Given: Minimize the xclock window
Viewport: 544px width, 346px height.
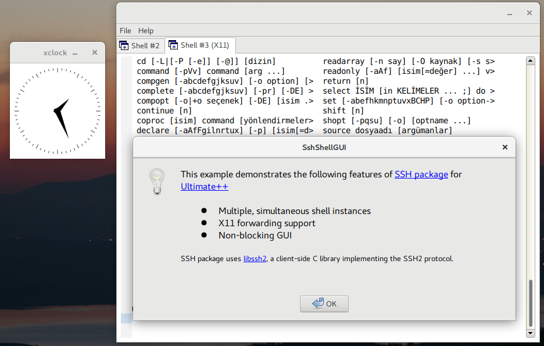Looking at the screenshot, I should (x=75, y=53).
